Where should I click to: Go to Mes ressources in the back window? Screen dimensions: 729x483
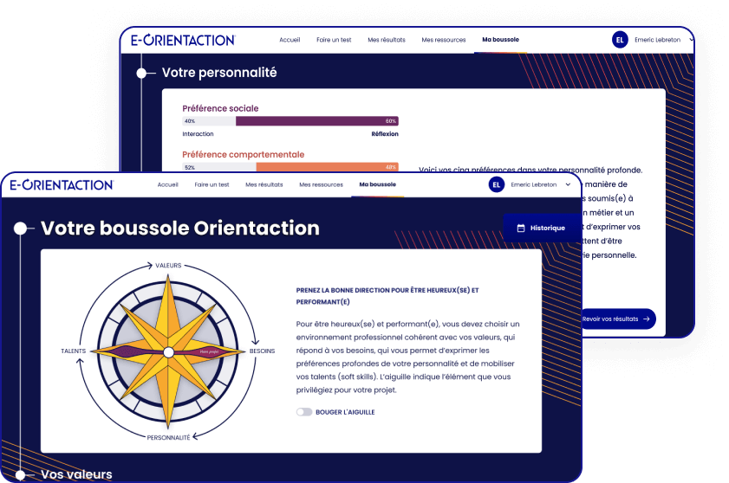[443, 40]
